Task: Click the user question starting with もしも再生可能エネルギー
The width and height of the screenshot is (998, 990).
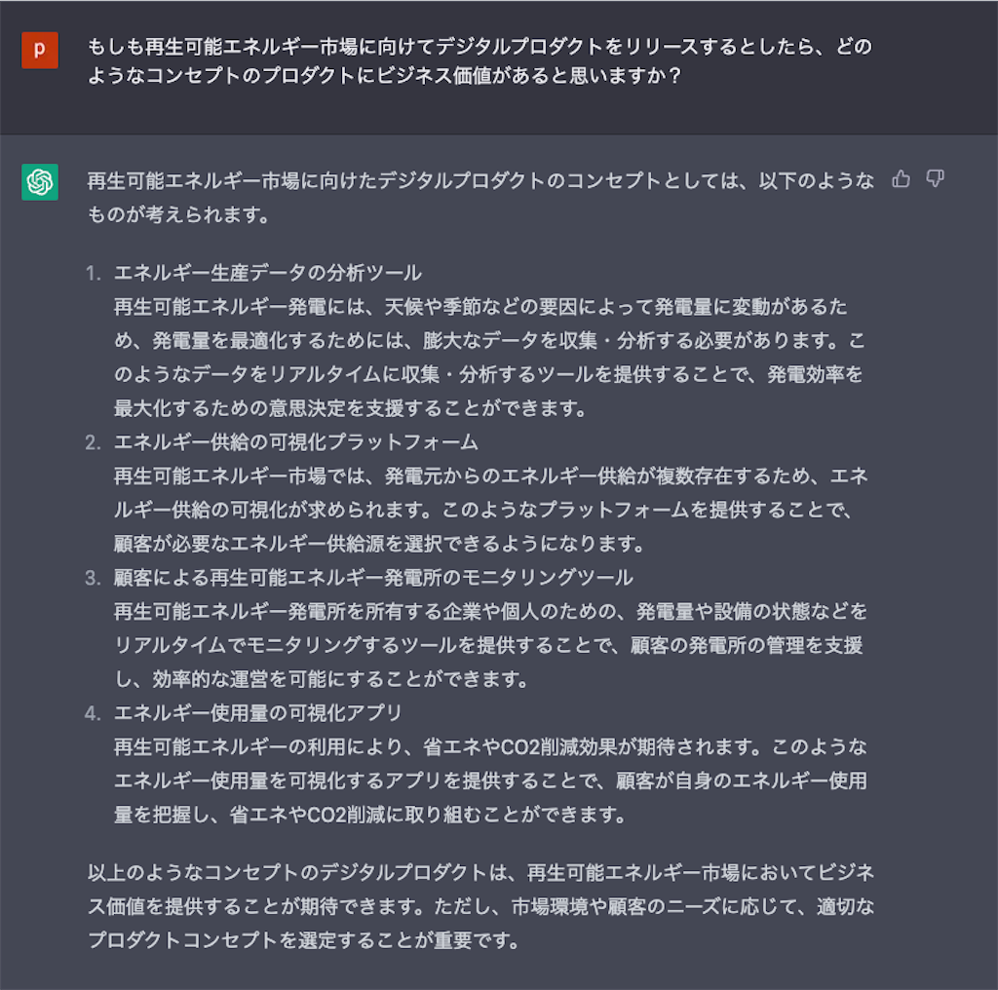Action: point(480,61)
